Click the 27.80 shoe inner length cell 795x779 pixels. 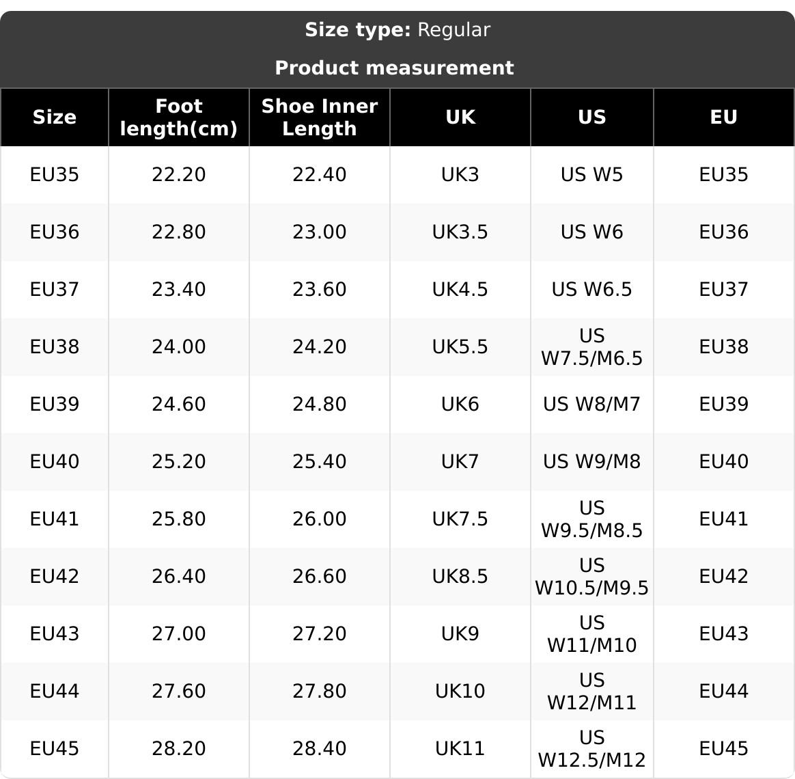(x=320, y=692)
